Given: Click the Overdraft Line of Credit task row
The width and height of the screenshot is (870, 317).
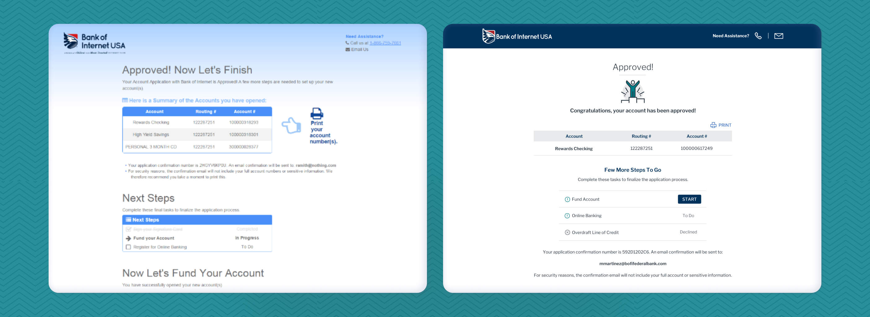Looking at the screenshot, I should pos(633,232).
